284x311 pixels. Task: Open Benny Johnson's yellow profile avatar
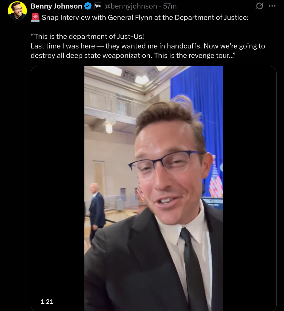pos(17,11)
